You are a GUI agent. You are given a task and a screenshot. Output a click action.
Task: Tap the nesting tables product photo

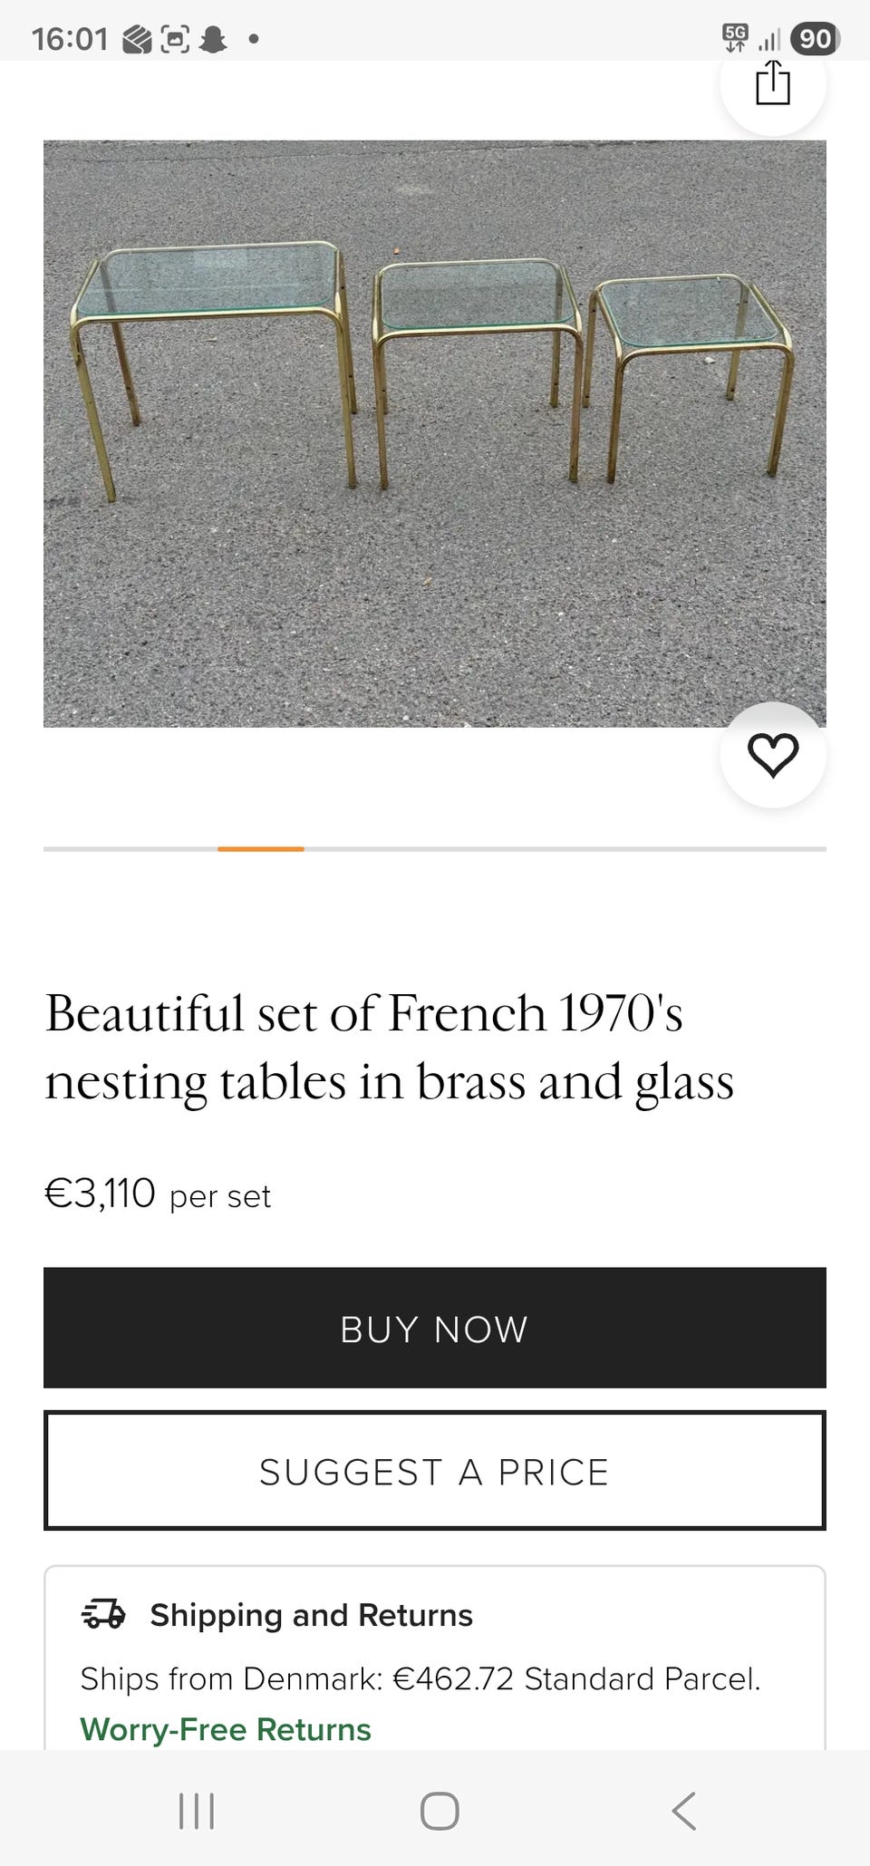(435, 435)
